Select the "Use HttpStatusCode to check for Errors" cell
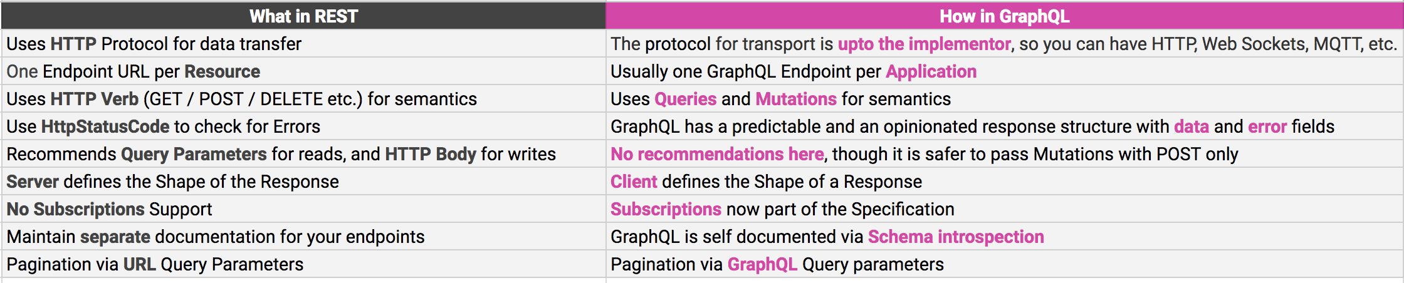 click(164, 126)
